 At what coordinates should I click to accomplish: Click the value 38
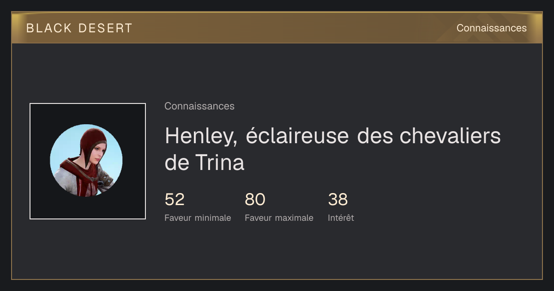(338, 200)
